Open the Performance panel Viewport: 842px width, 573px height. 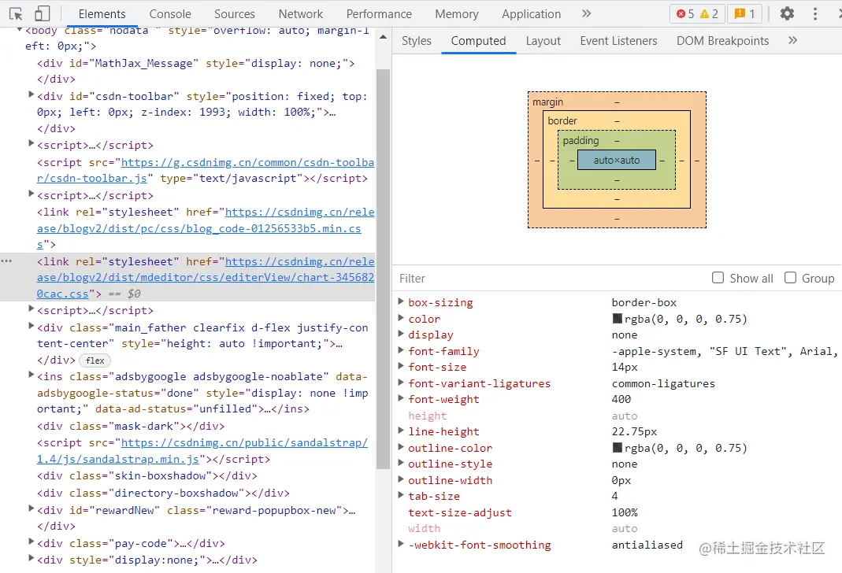pos(379,14)
